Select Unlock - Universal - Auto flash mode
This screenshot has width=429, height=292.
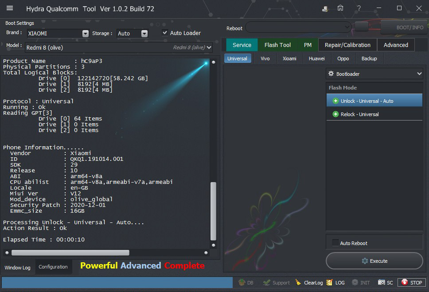[374, 101]
